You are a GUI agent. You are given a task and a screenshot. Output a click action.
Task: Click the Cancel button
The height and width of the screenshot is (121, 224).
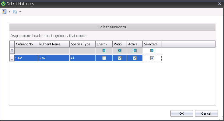click(x=206, y=113)
